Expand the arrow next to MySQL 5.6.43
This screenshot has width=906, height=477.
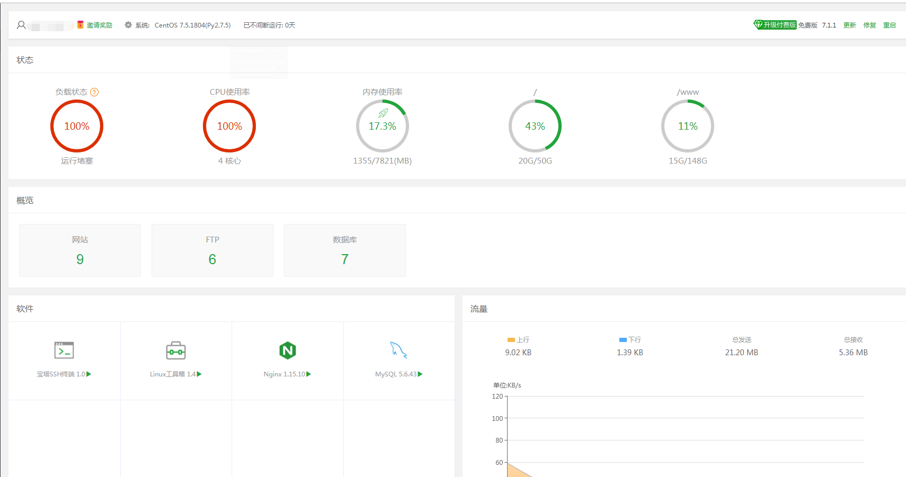point(420,374)
